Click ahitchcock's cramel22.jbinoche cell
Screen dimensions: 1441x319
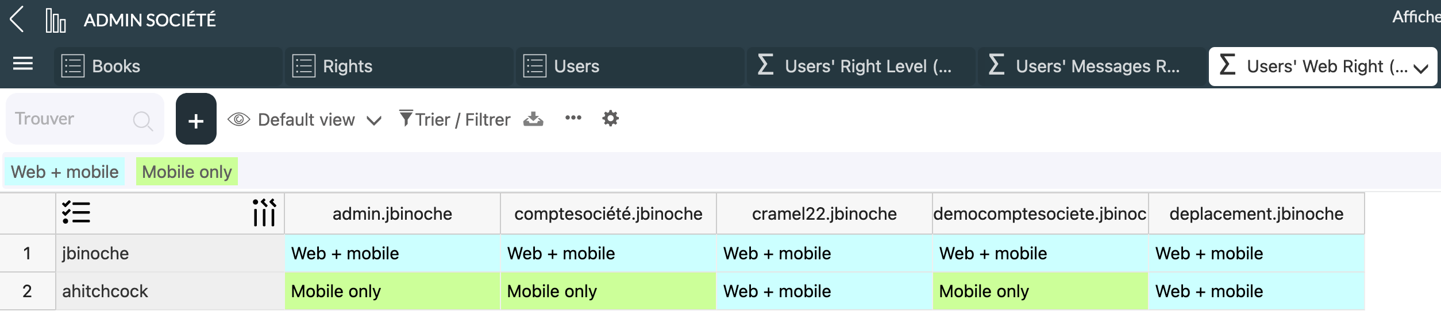coord(824,291)
